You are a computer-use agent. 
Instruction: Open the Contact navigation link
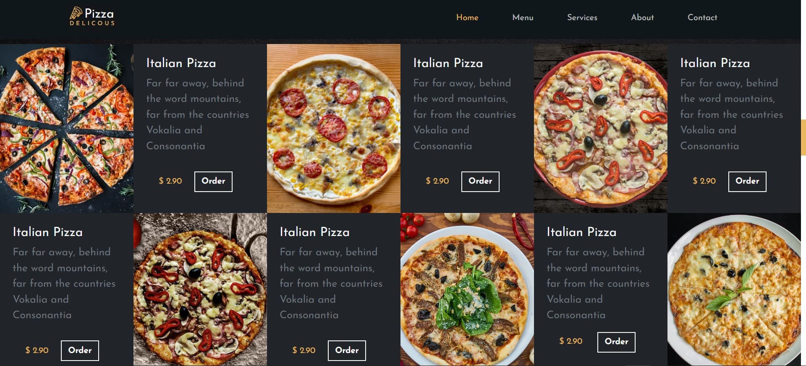pyautogui.click(x=702, y=18)
